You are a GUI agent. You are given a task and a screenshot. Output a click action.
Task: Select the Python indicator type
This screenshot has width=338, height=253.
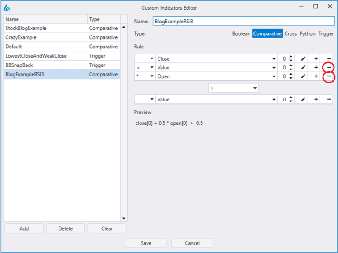tap(307, 33)
